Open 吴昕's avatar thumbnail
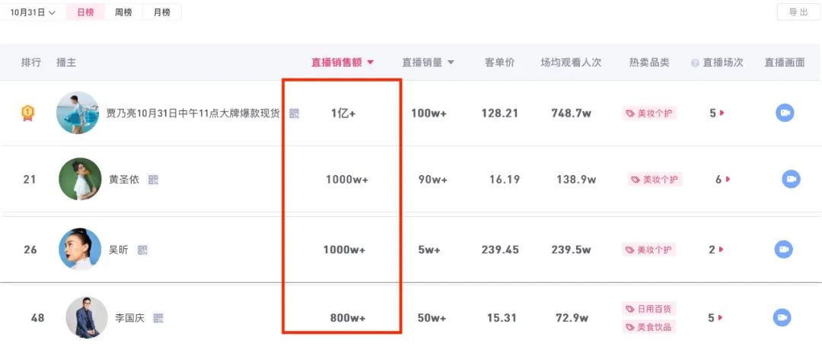This screenshot has width=822, height=347. coord(80,249)
